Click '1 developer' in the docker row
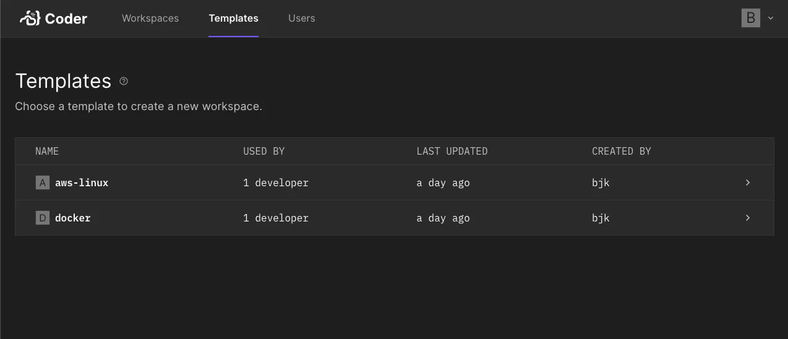This screenshot has height=339, width=788. tap(276, 218)
